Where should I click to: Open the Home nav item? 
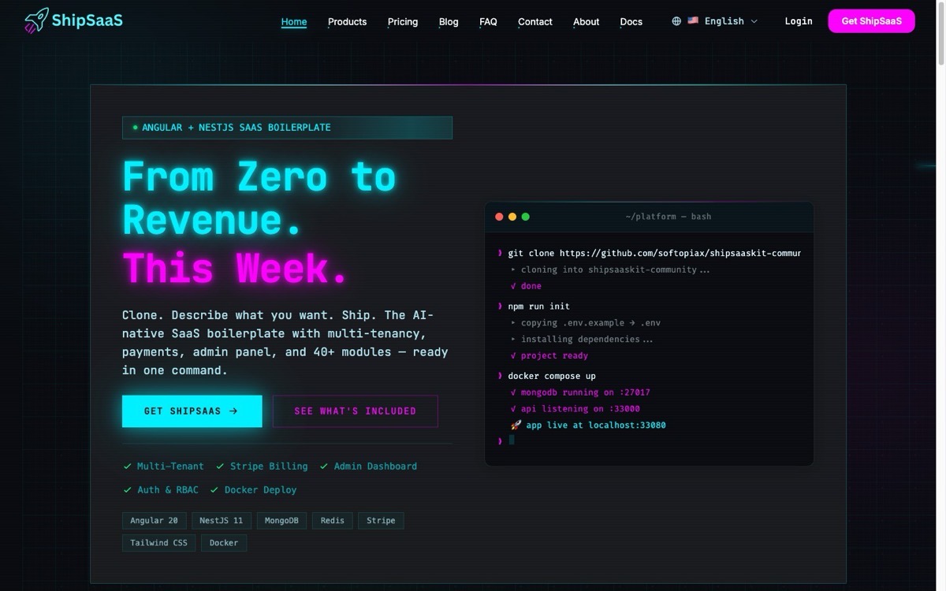(x=294, y=21)
